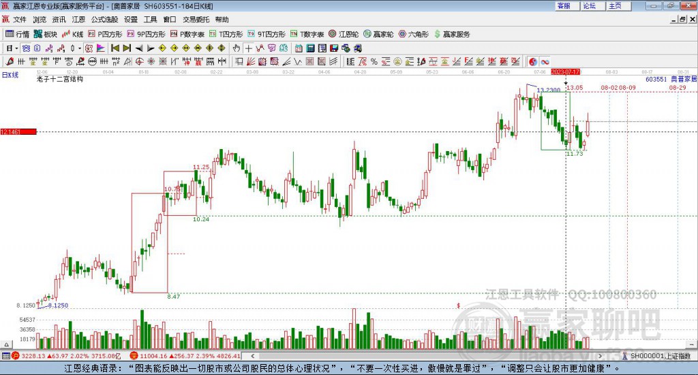
Task: Open the 江恩 menu
Action: pyautogui.click(x=78, y=20)
